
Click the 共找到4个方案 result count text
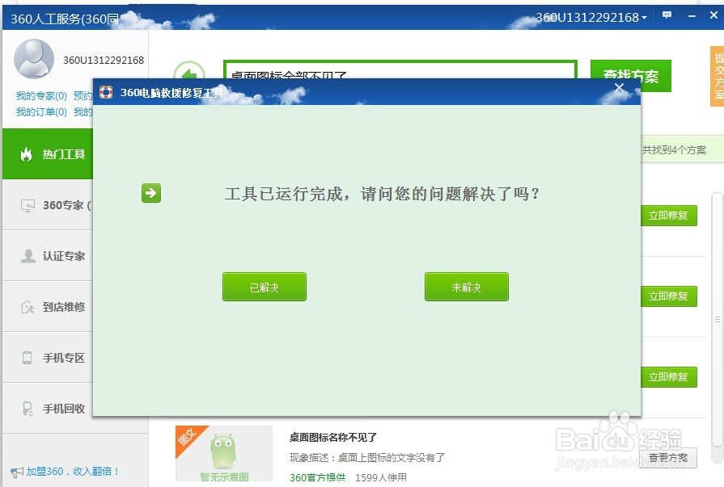click(x=674, y=150)
